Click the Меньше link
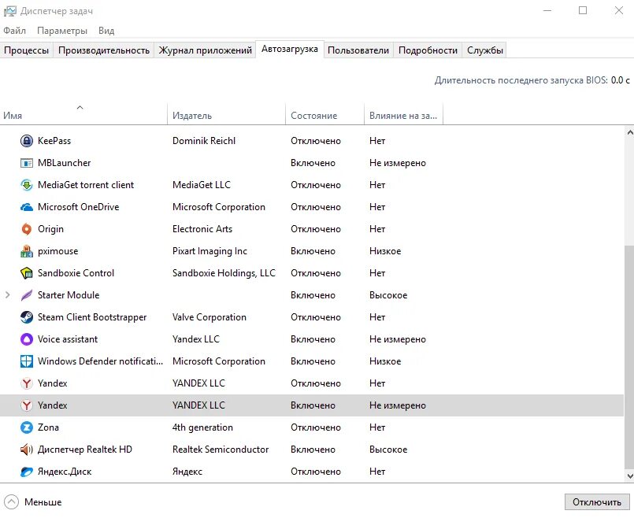The width and height of the screenshot is (634, 518). [43, 502]
